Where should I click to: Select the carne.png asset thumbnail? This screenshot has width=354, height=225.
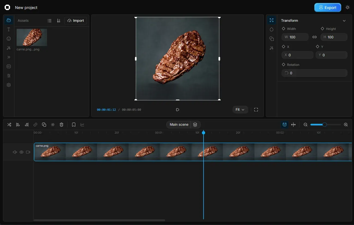(x=32, y=37)
